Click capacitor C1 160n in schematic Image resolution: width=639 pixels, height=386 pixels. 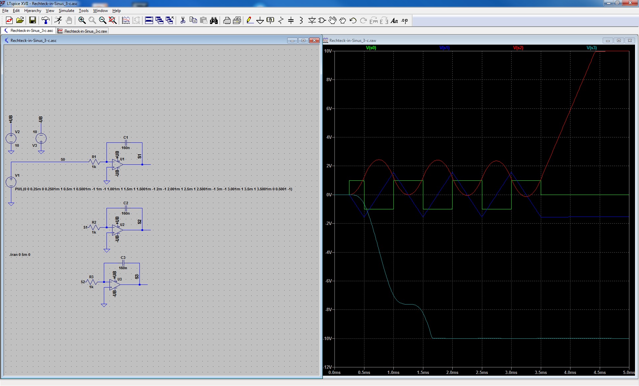point(125,142)
